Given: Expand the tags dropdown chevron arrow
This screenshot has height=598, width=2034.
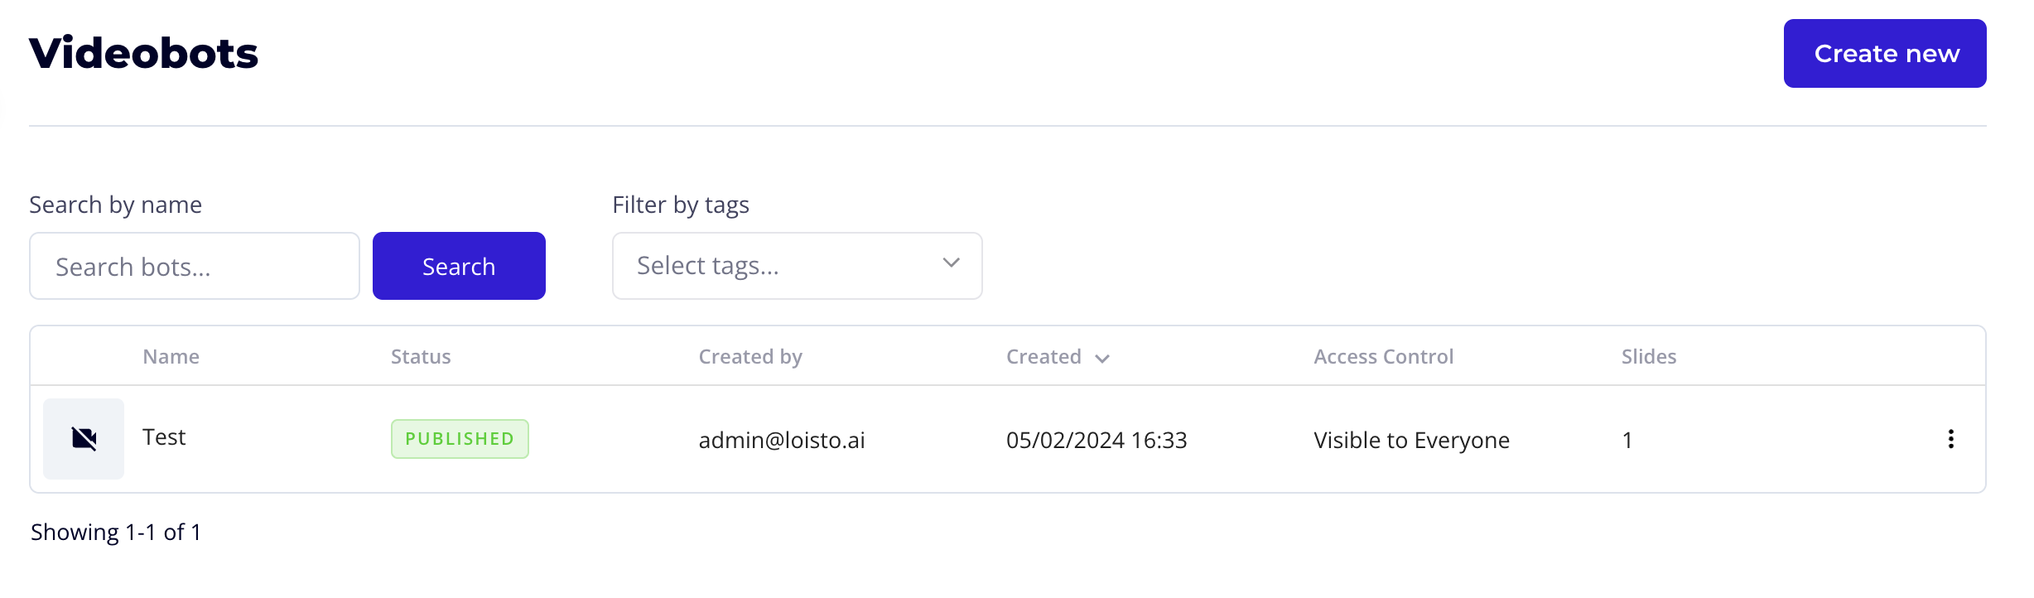Looking at the screenshot, I should [951, 263].
